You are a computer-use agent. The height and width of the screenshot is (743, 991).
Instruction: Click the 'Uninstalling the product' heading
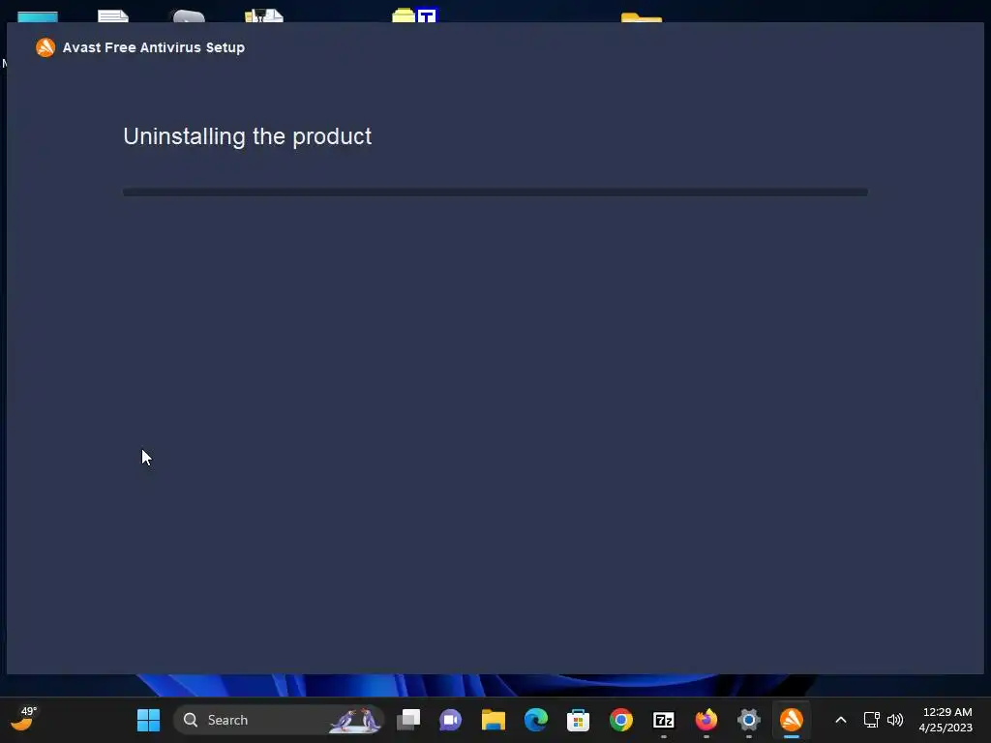point(247,136)
